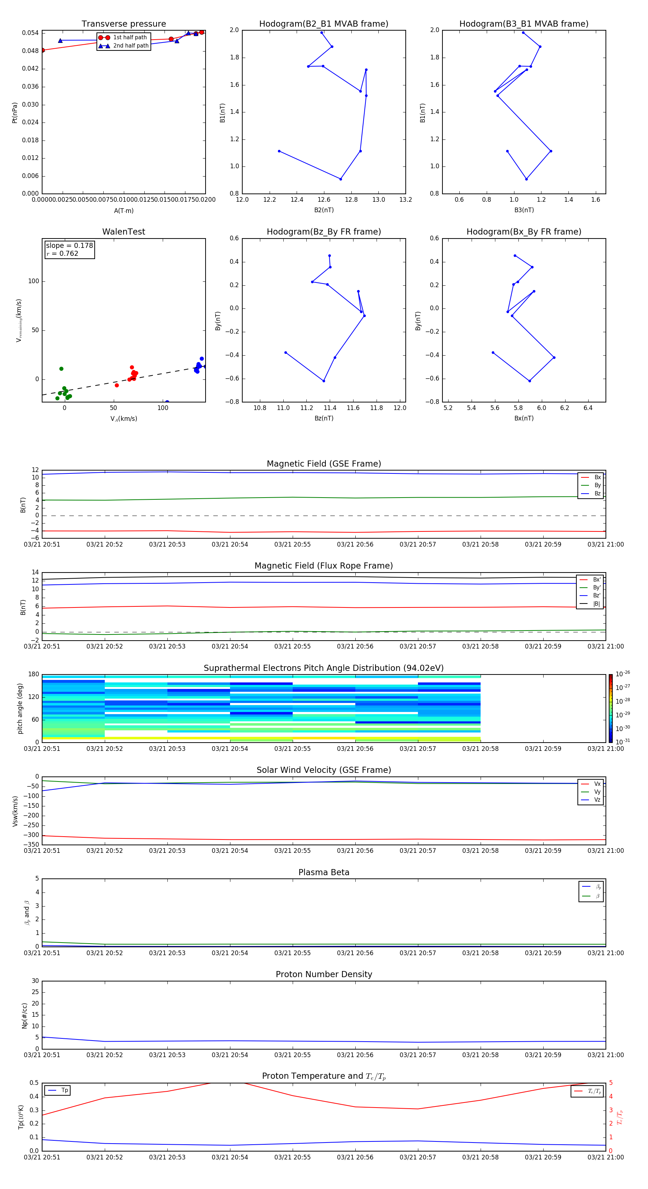Click the 'Proton Temperature and Te/Tp' title

click(324, 1076)
